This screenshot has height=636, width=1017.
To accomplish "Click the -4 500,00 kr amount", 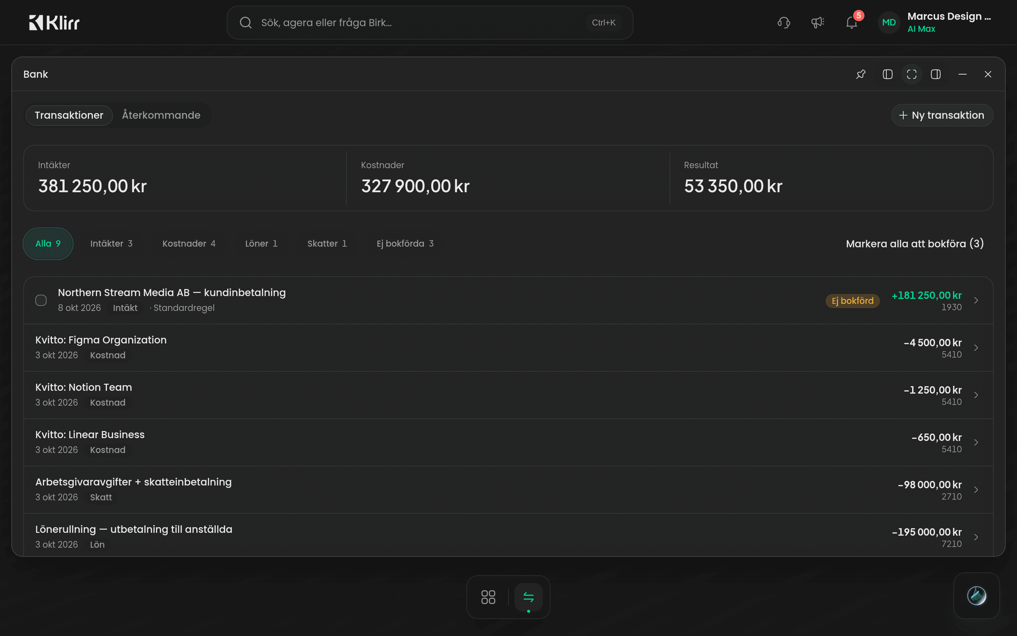I will (x=933, y=343).
